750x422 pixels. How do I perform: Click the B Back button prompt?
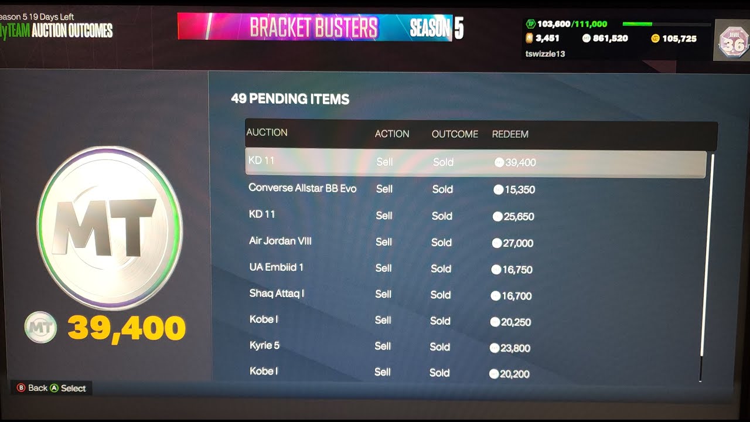[x=32, y=388]
